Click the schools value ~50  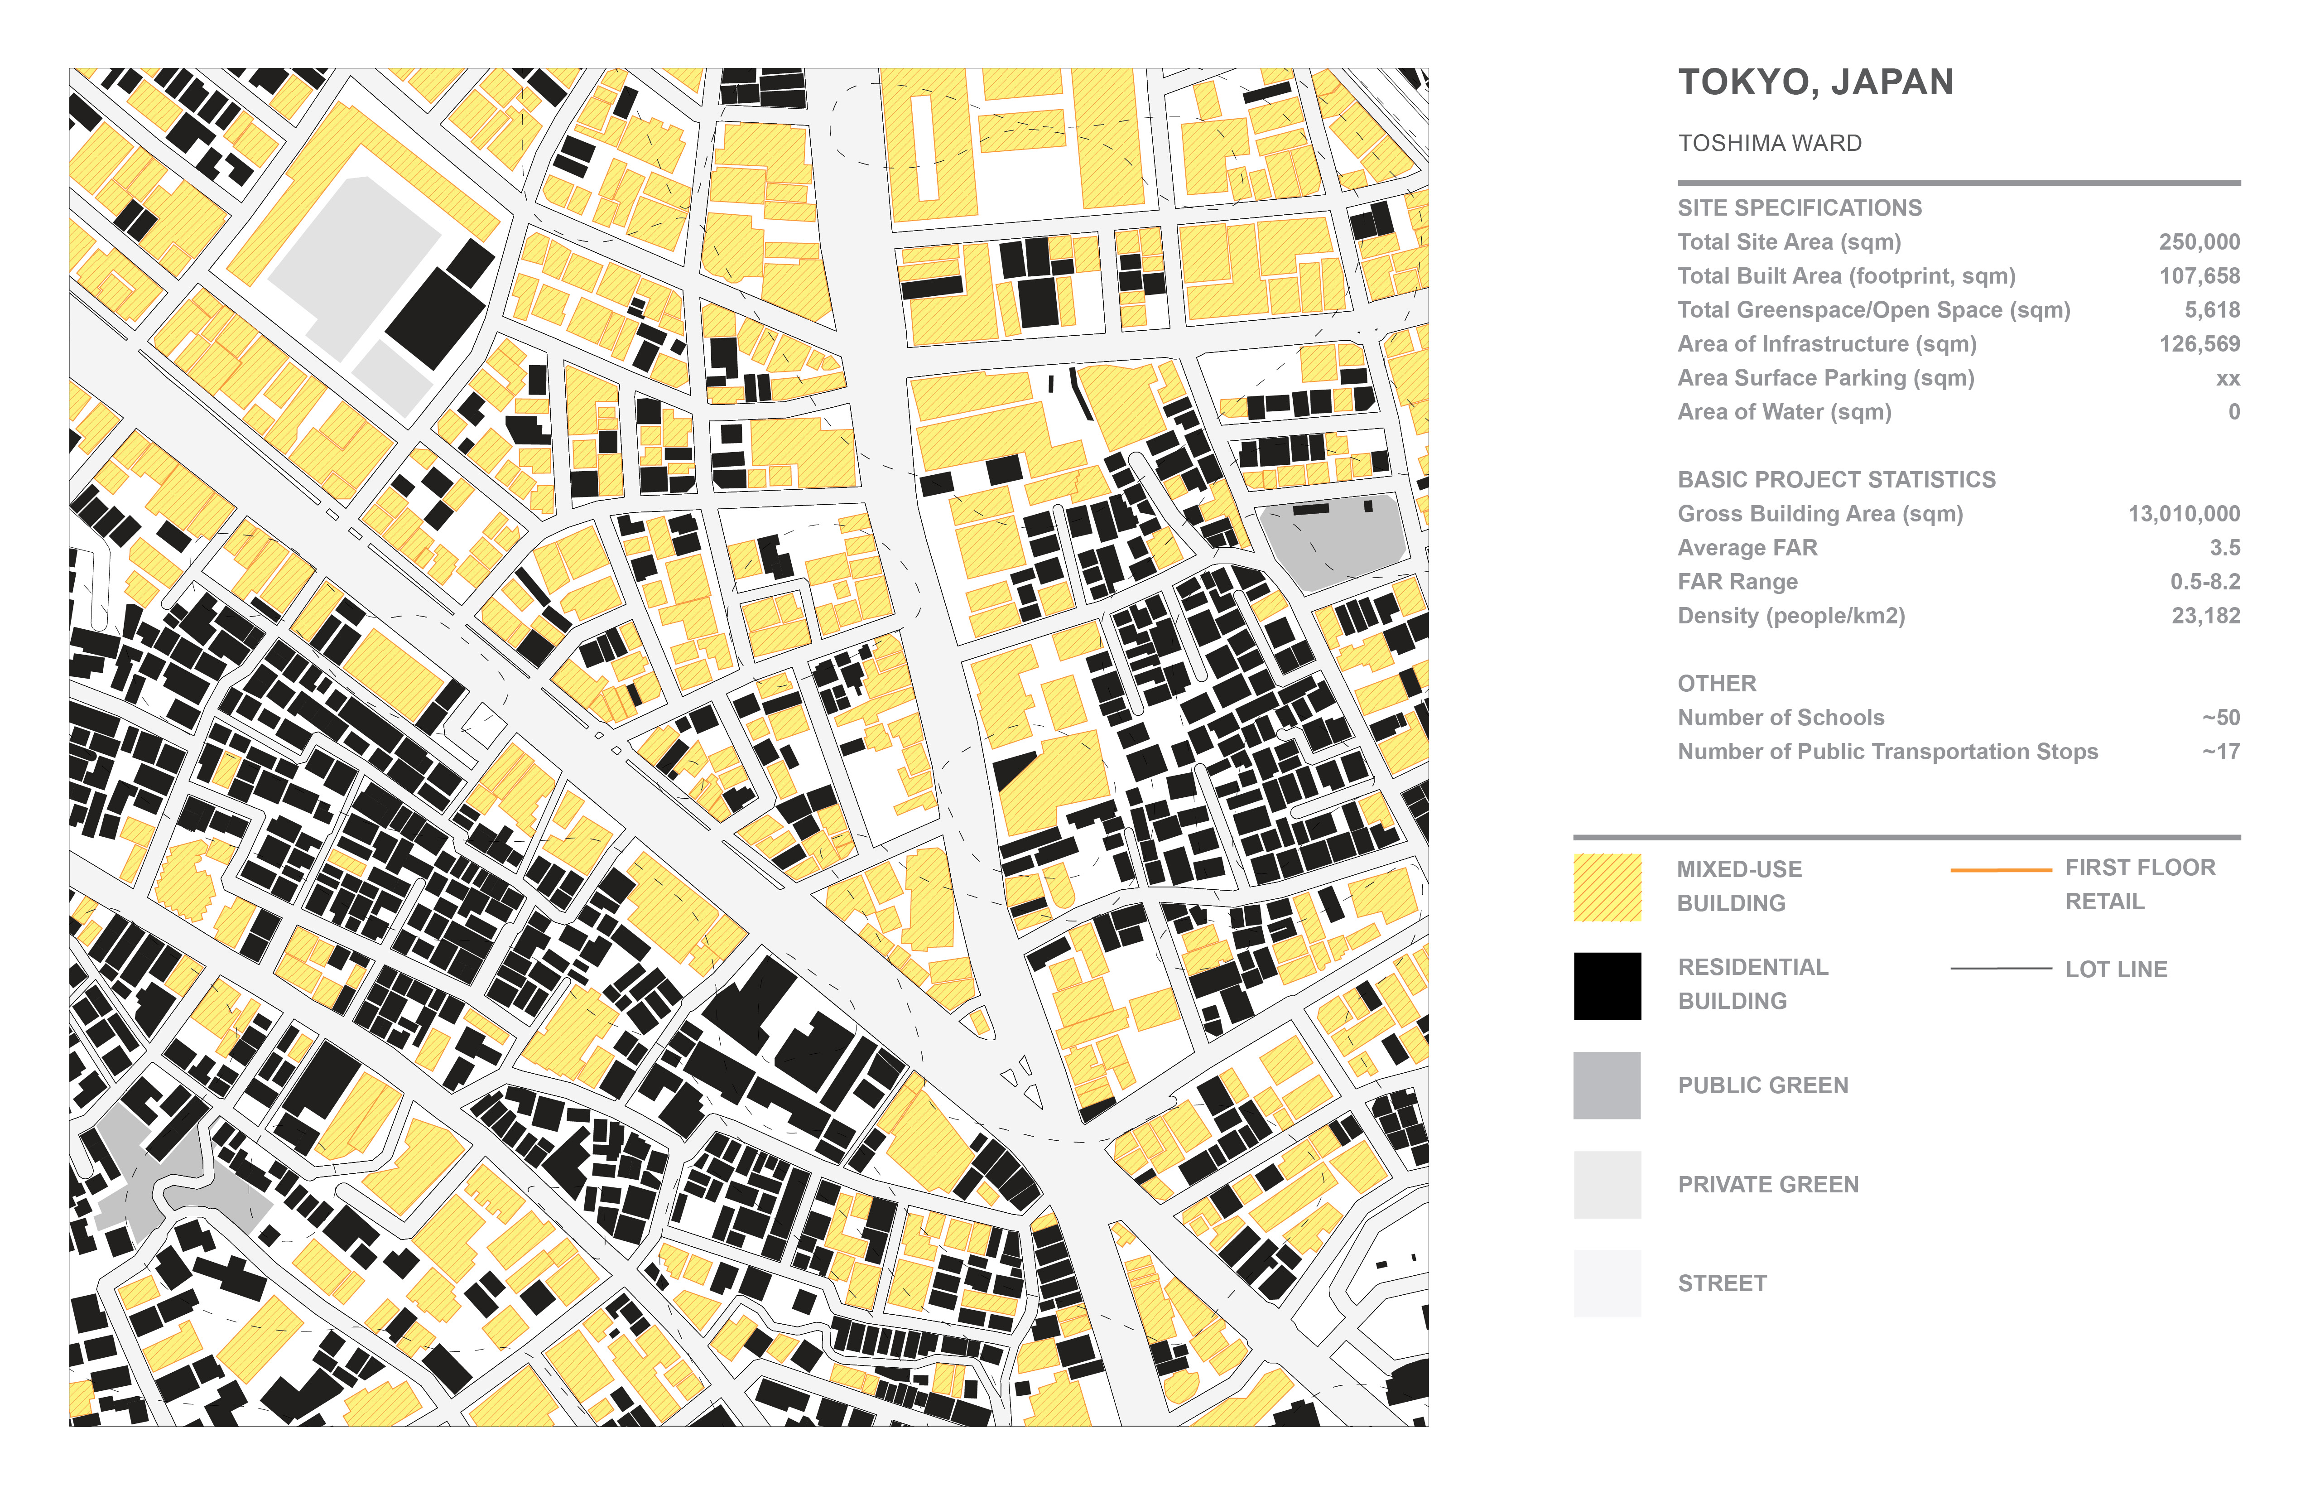point(2221,719)
